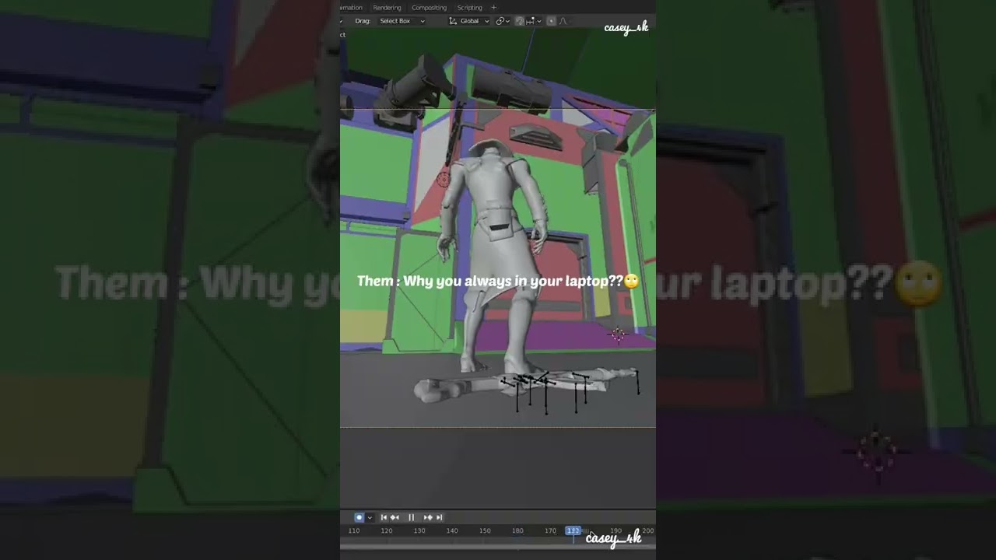996x560 pixels.
Task: Expand the auto keyframing options dropdown
Action: tap(370, 517)
